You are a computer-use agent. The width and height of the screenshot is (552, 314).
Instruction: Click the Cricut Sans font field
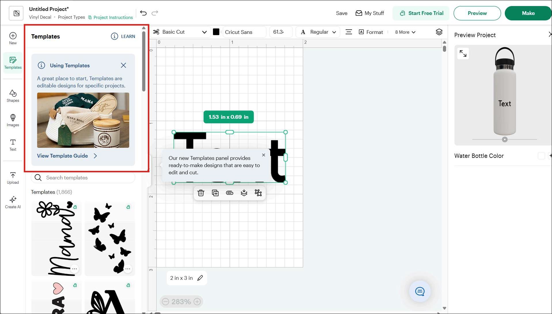pos(244,32)
